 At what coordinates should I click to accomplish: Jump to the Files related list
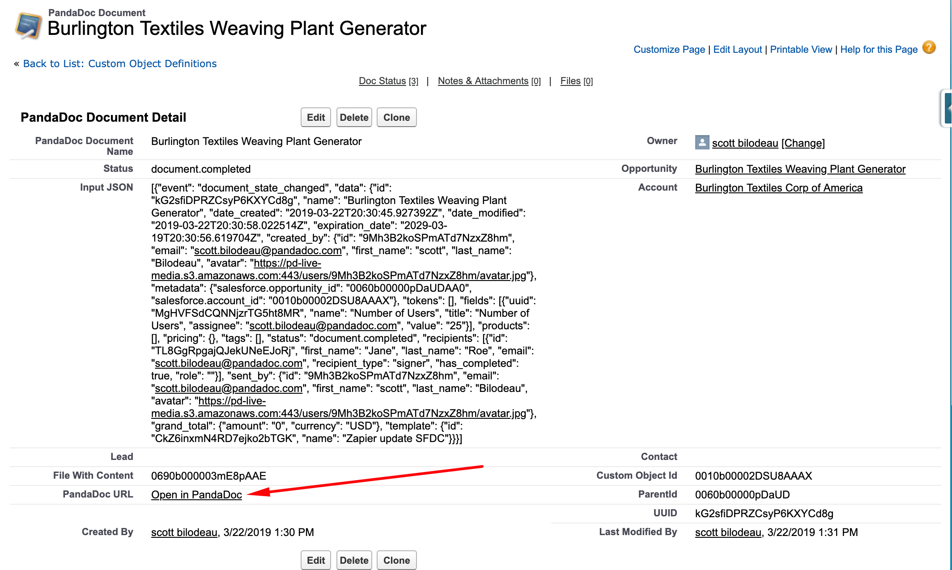570,81
